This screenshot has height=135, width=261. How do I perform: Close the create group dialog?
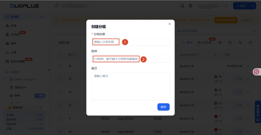tap(169, 24)
